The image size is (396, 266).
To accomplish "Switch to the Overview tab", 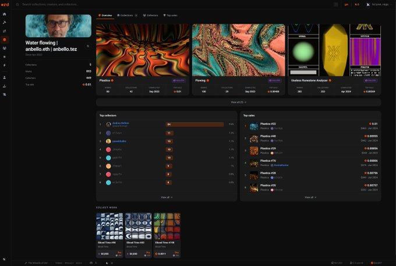I will tap(105, 15).
